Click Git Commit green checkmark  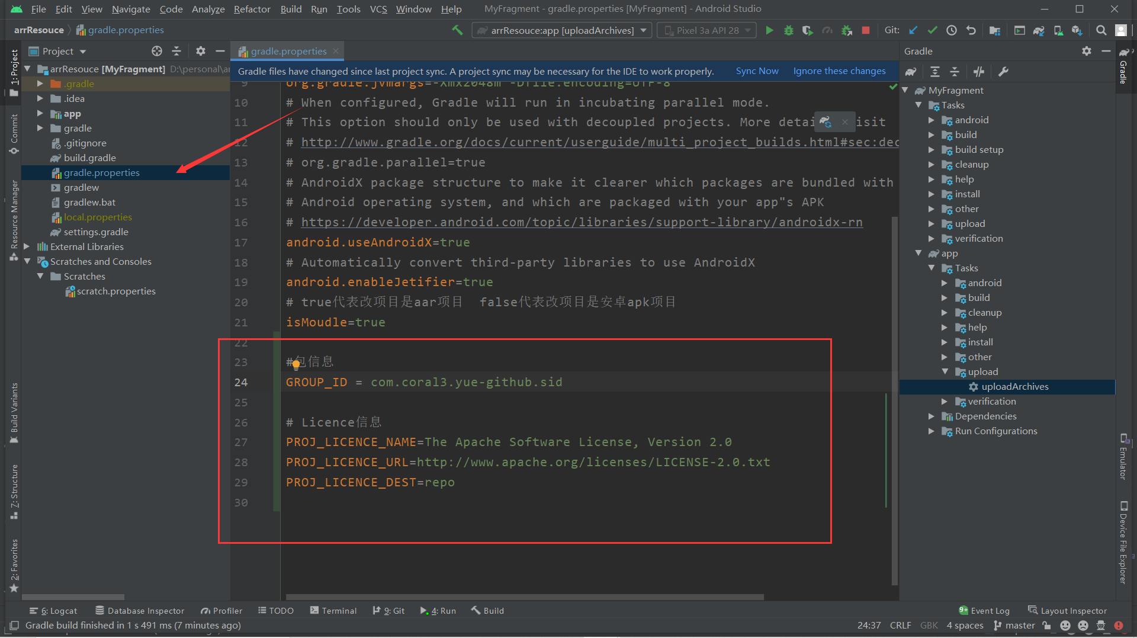(x=932, y=30)
